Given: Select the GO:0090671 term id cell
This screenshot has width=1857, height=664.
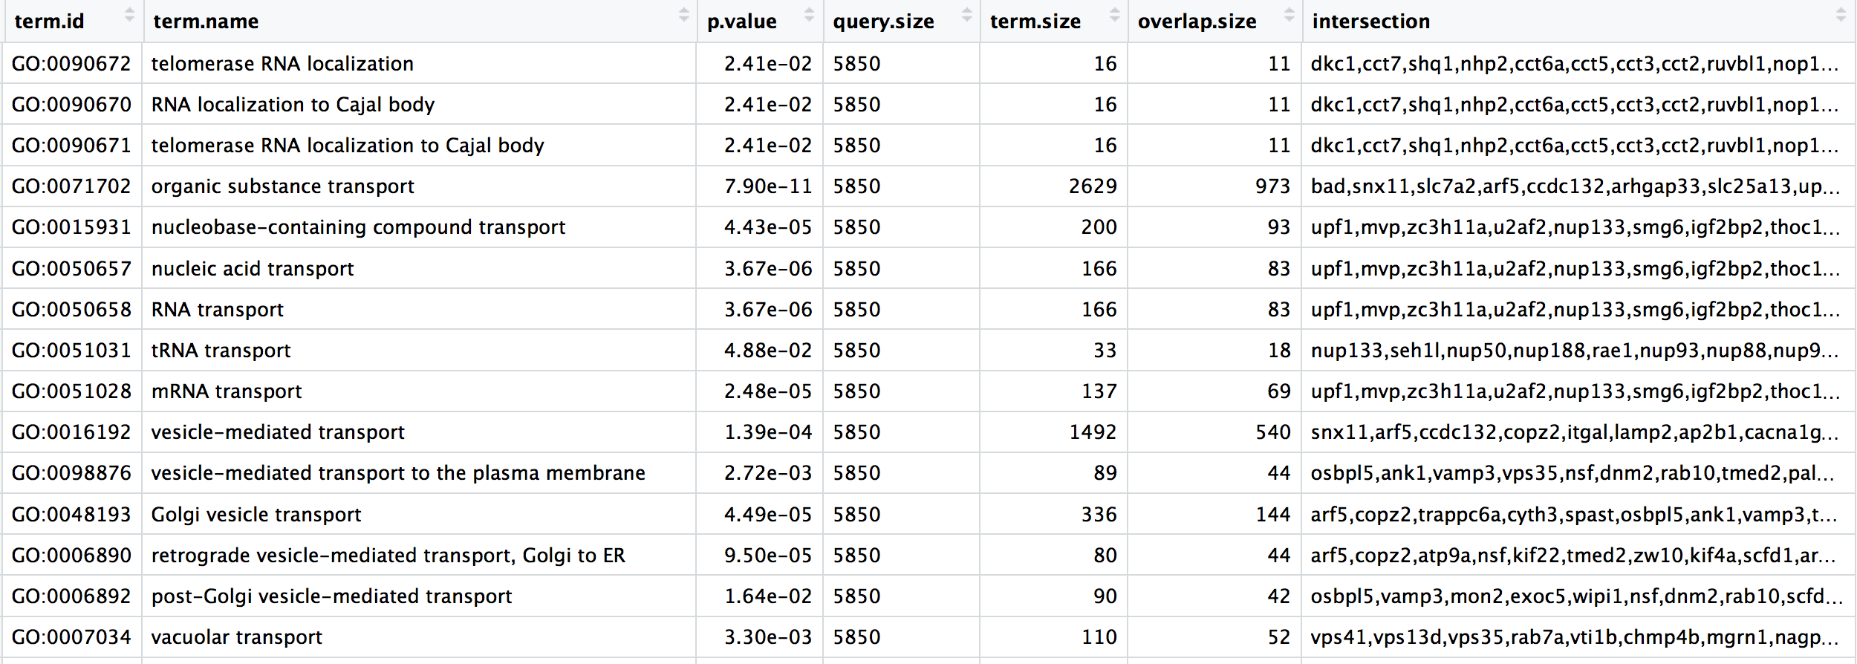Looking at the screenshot, I should click(71, 146).
